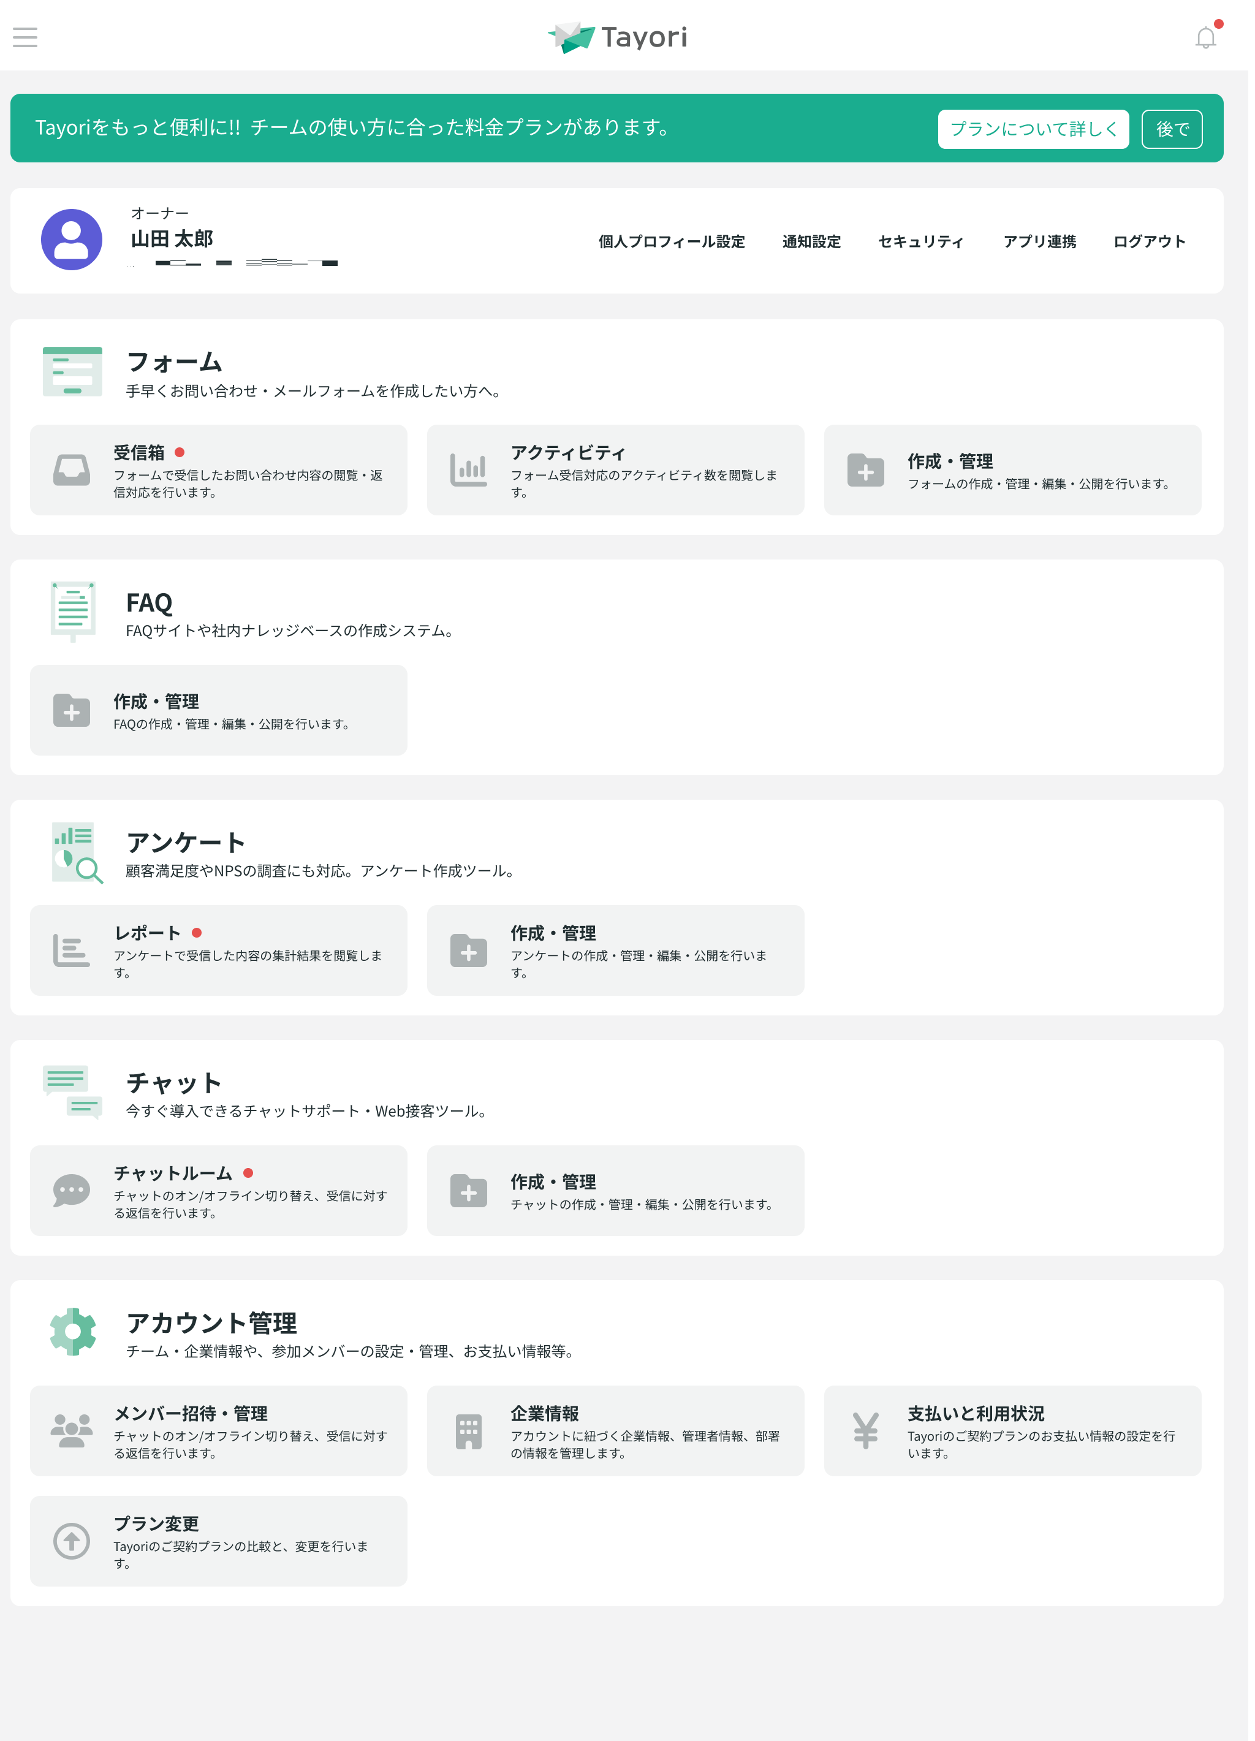Open the hamburger menu icon
Image resolution: width=1255 pixels, height=1741 pixels.
(x=25, y=37)
